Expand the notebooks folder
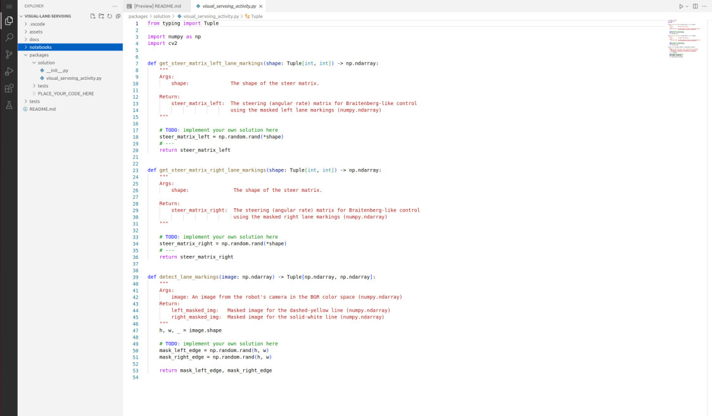Image resolution: width=712 pixels, height=416 pixels. click(x=41, y=47)
